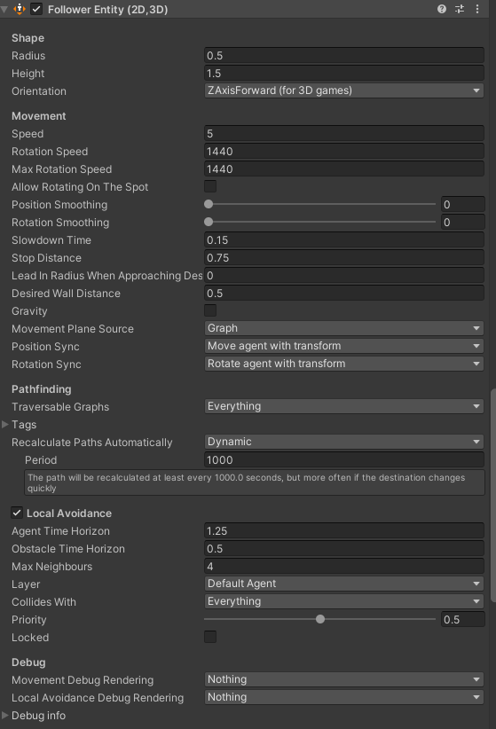Click the Priority slider handle
Screen dimensions: 496x729
(320, 619)
